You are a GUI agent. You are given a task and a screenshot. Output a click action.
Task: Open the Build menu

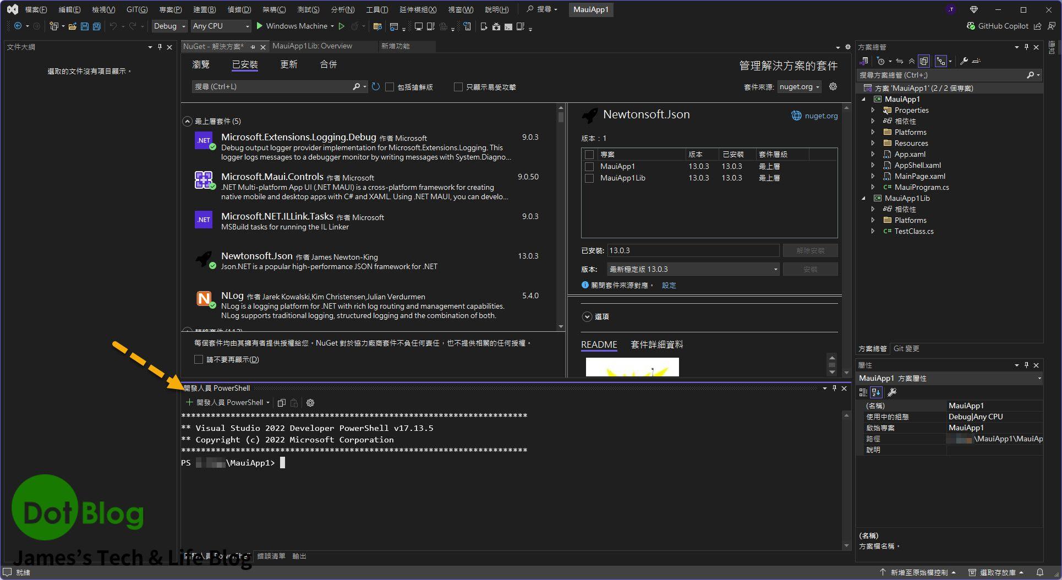[x=204, y=9]
